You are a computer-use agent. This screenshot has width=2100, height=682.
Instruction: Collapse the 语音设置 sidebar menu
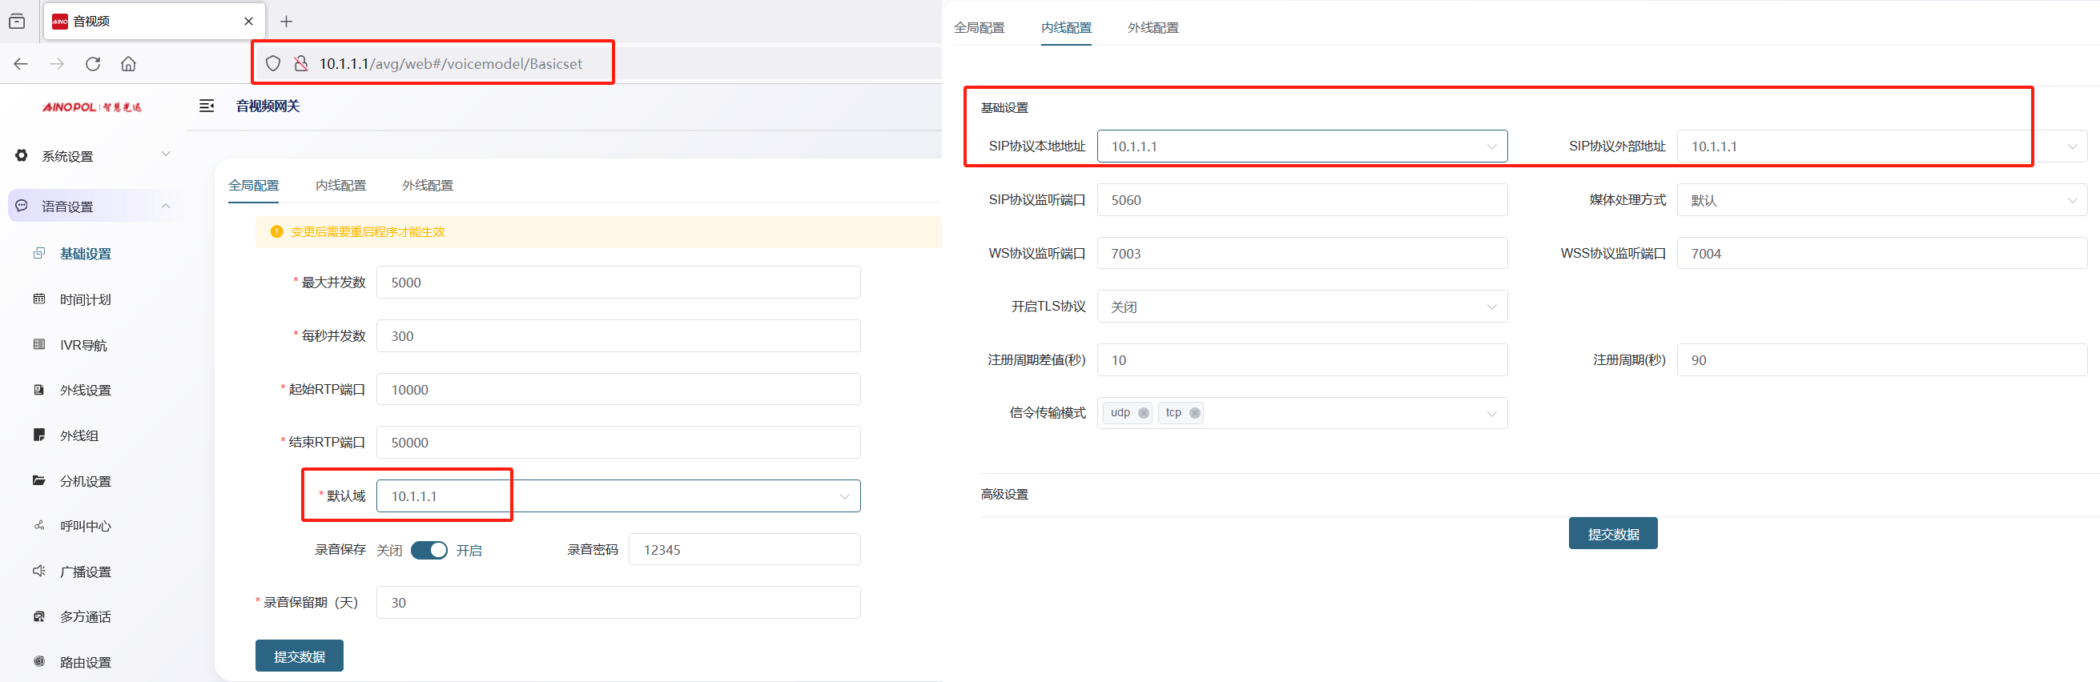point(166,207)
